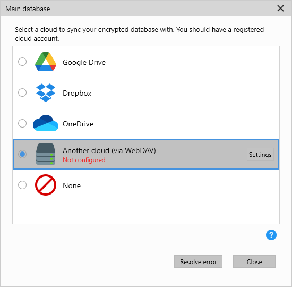The width and height of the screenshot is (292, 287).
Task: Click the Close button at bottom
Action: click(x=254, y=261)
